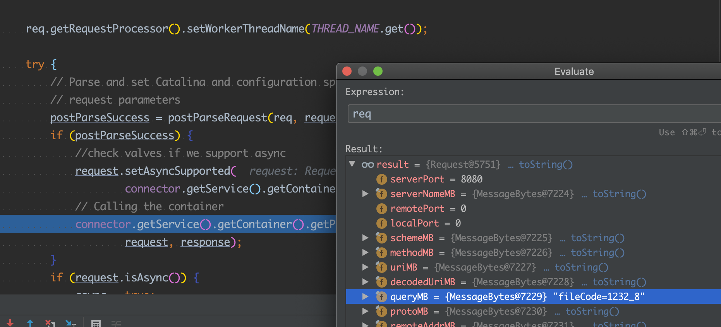Click the field icon next to uriMB
Image resolution: width=721 pixels, height=327 pixels.
coord(381,267)
